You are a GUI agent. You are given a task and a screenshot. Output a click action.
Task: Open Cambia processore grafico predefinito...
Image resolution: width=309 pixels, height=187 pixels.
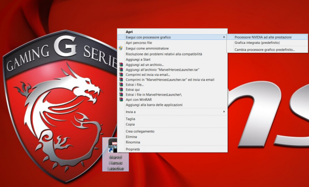(x=268, y=50)
